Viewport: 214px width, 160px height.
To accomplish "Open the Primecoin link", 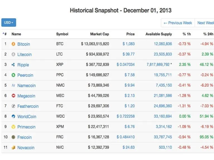I will point(26,127).
